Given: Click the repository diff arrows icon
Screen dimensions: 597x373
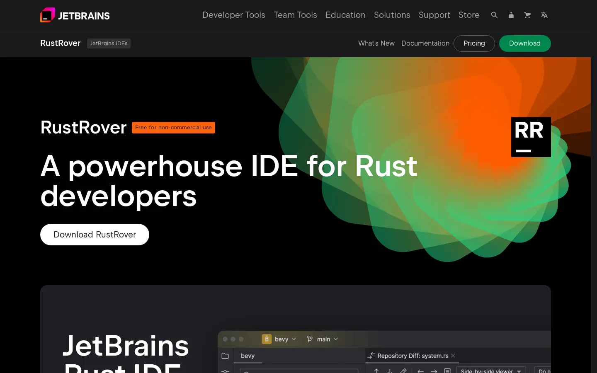Looking at the screenshot, I should (371, 356).
